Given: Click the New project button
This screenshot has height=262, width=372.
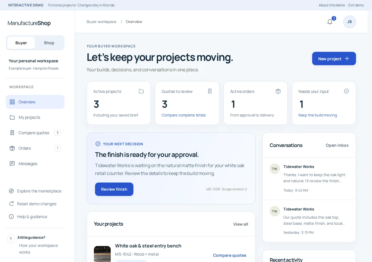Looking at the screenshot, I should pyautogui.click(x=334, y=59).
